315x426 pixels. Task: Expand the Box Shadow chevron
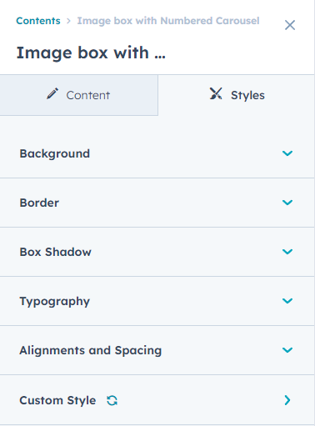[x=287, y=252]
